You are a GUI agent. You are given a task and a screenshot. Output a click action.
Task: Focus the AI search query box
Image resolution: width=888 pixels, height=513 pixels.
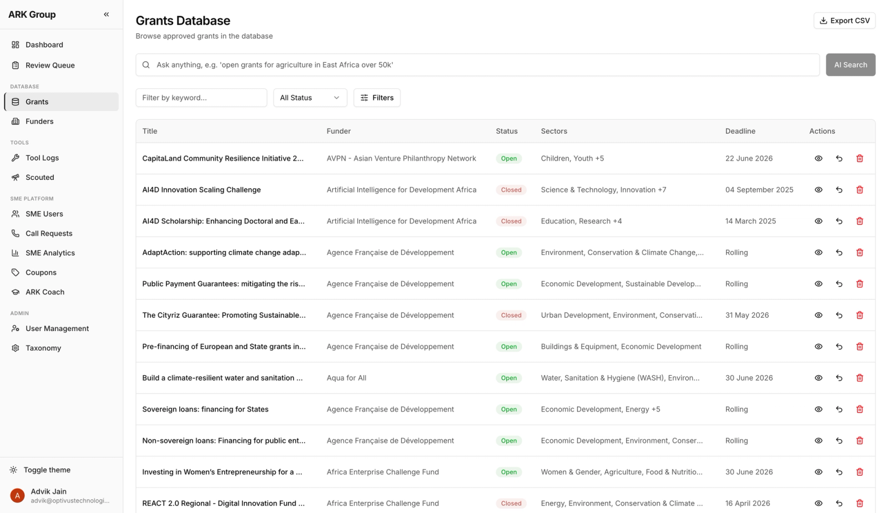(x=477, y=65)
